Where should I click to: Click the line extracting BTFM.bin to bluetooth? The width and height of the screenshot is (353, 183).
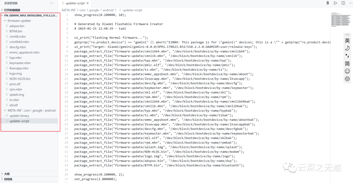159,165
